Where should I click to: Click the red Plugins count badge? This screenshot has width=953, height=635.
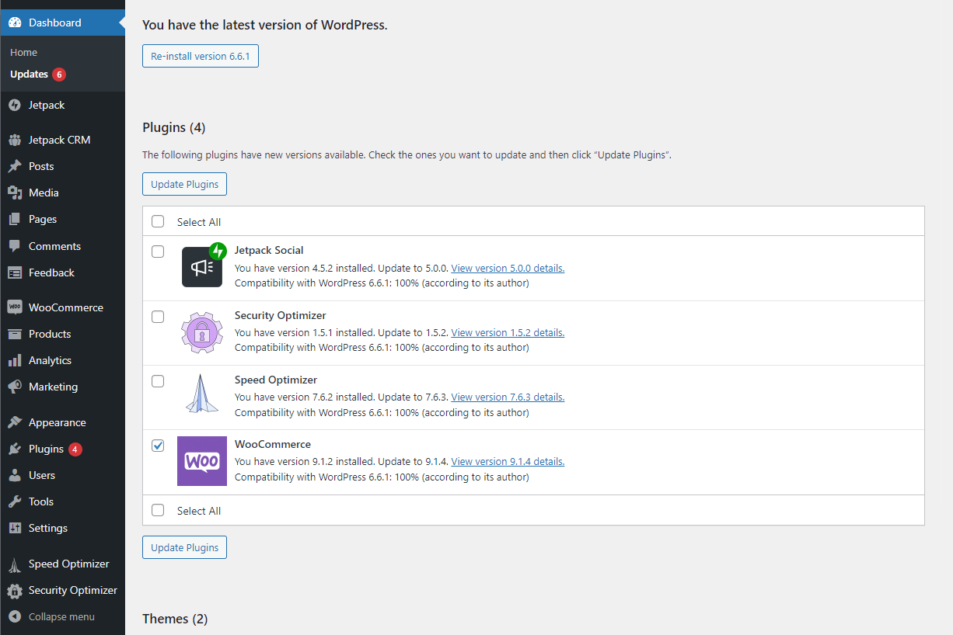point(75,449)
